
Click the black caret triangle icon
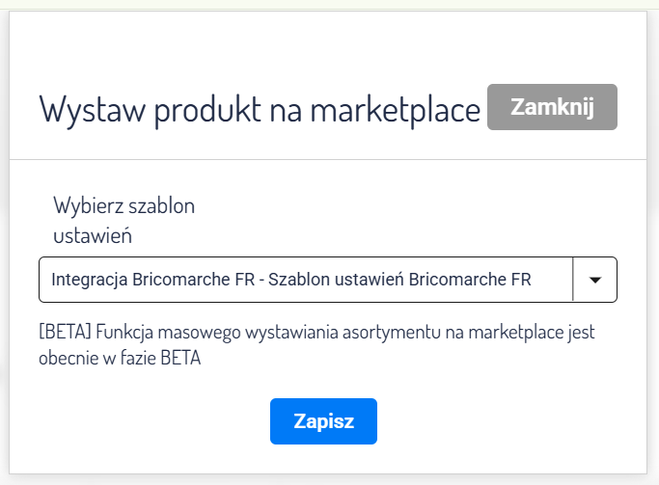(x=594, y=280)
